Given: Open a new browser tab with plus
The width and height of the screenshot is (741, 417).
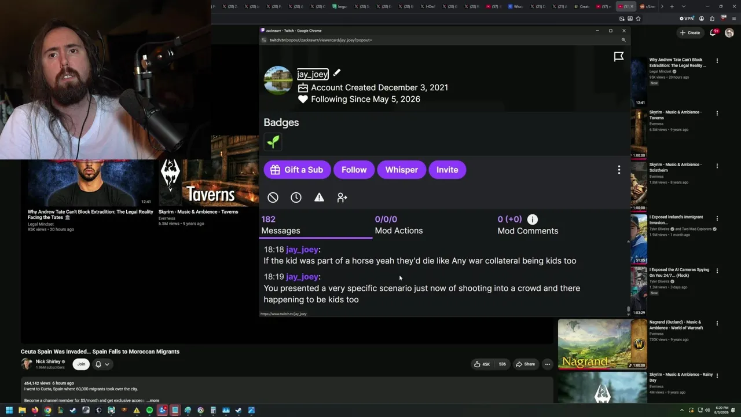Looking at the screenshot, I should (x=672, y=6).
